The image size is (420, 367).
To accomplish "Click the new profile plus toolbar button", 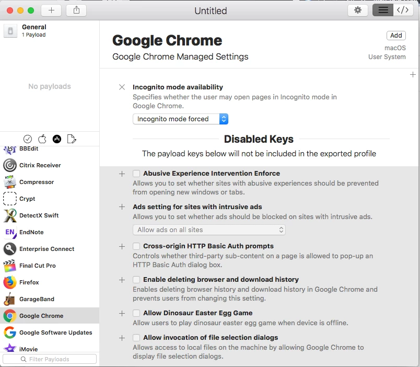I will point(51,10).
